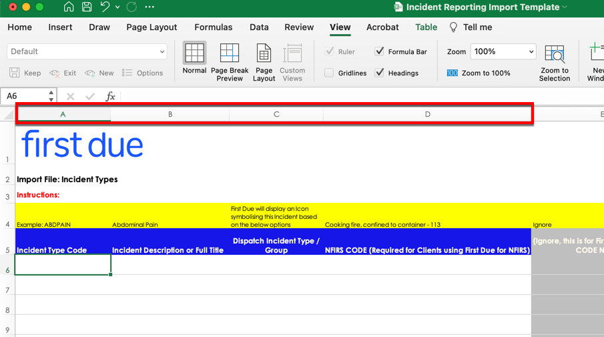Click the cancel X in formula bar
Image resolution: width=604 pixels, height=337 pixels.
(x=70, y=97)
